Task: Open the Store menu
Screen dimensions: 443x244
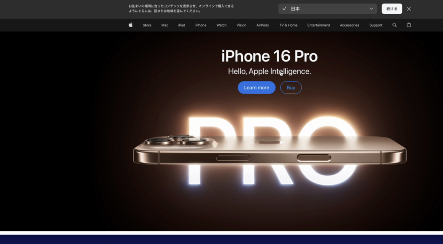Action: coord(147,25)
